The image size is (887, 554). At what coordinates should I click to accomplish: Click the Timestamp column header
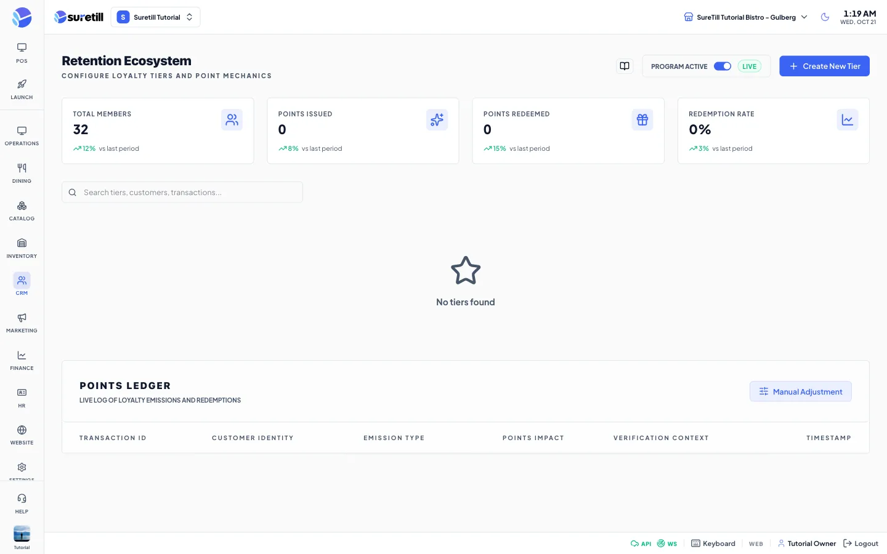tap(828, 438)
